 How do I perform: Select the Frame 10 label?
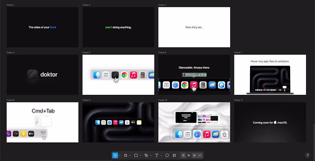163,100
